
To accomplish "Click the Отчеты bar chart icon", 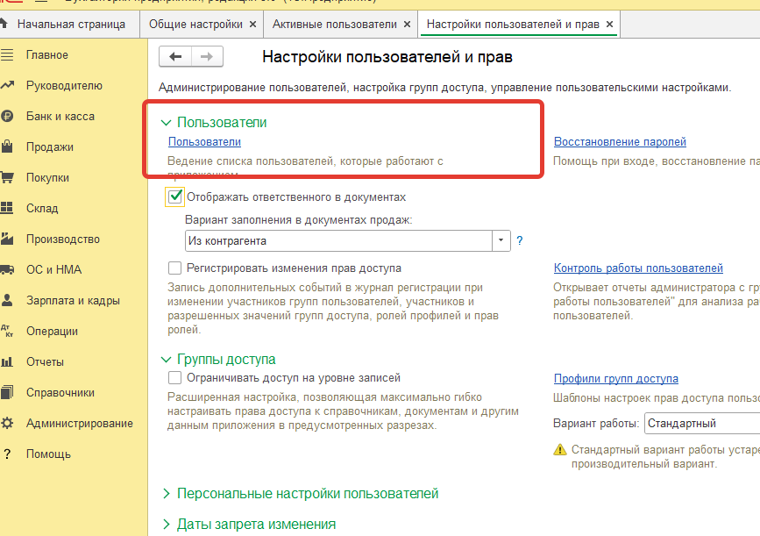I will point(7,361).
